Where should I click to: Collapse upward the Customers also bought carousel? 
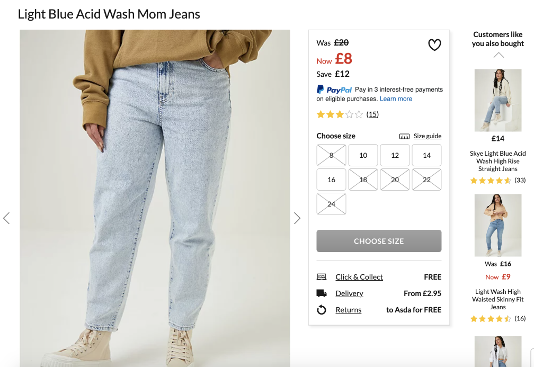click(498, 55)
